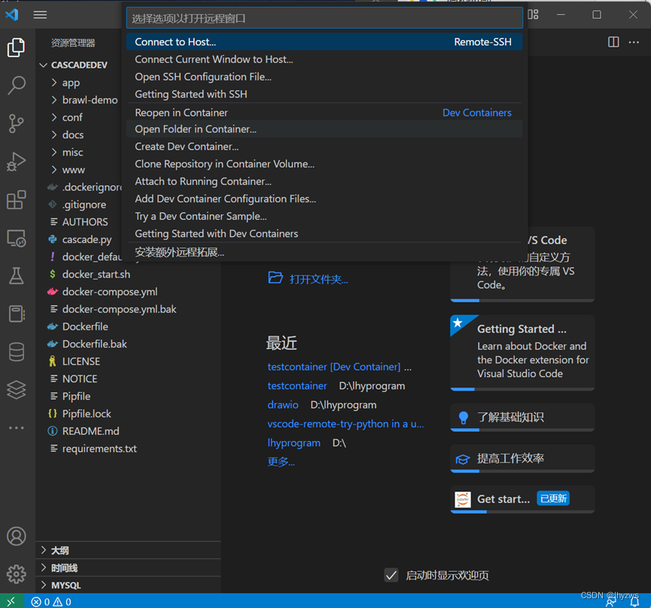
Task: Select Connect Current Window to Host...
Action: (x=324, y=59)
